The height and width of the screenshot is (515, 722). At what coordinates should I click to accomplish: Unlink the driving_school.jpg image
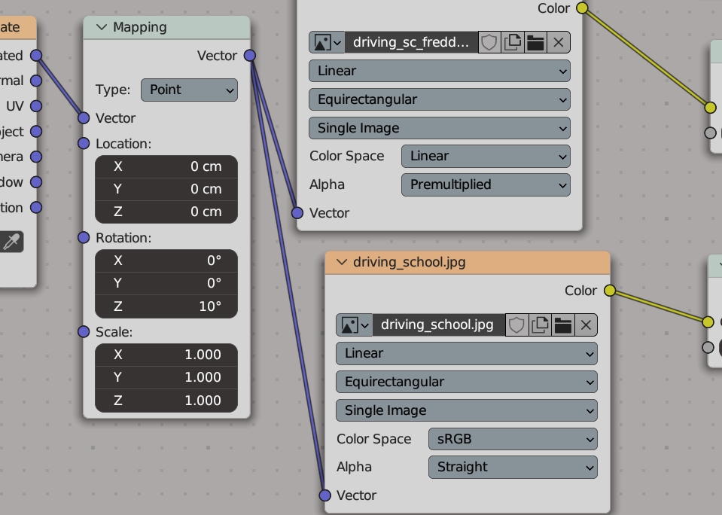[586, 325]
